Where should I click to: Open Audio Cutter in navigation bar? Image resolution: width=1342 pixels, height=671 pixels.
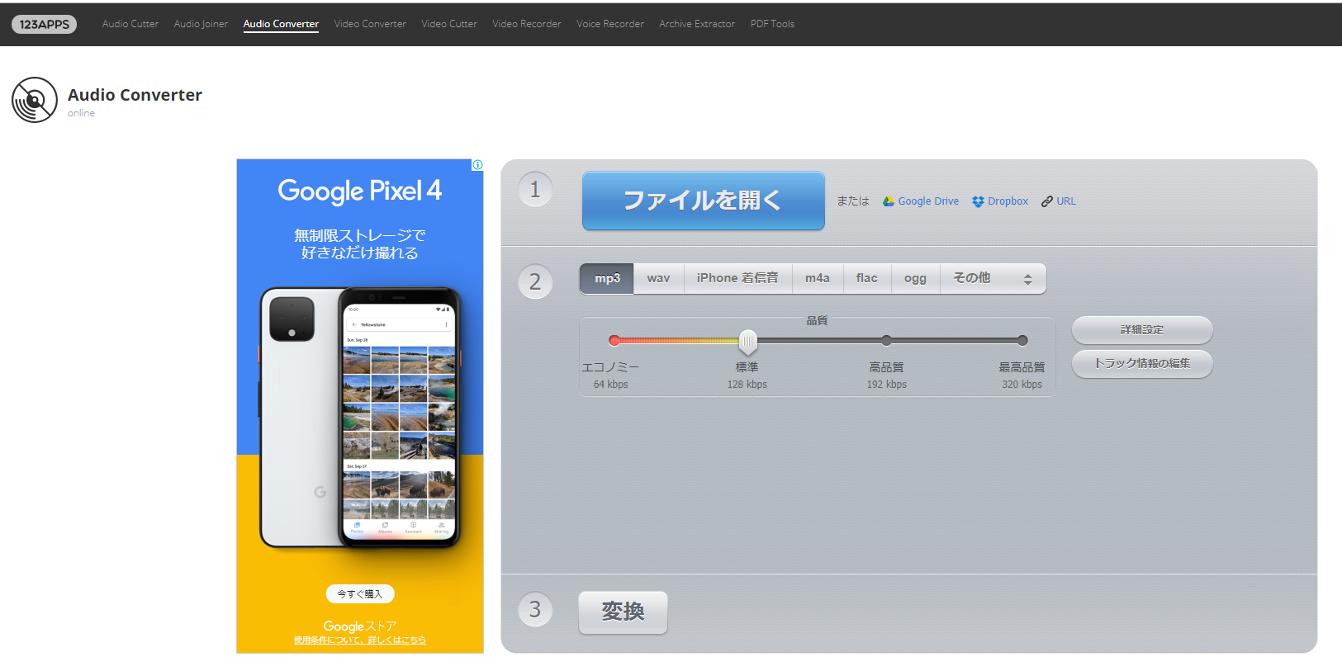130,24
